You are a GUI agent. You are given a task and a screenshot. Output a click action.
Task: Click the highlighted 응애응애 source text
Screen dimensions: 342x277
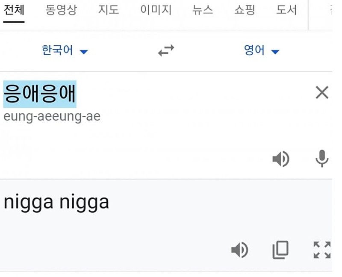[x=40, y=94]
